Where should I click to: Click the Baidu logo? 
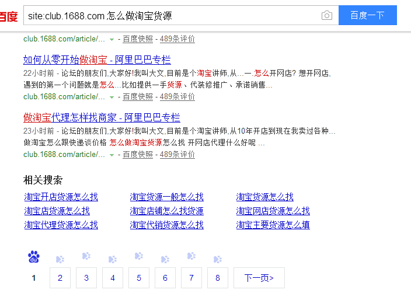[8, 16]
